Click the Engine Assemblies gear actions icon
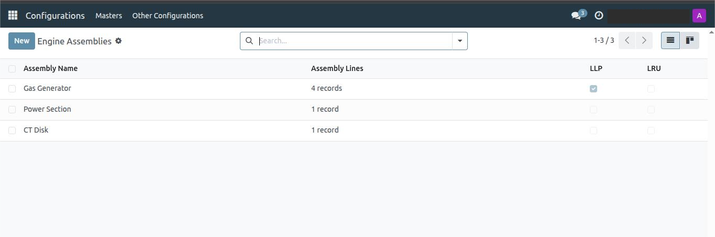Image resolution: width=715 pixels, height=237 pixels. (x=118, y=41)
